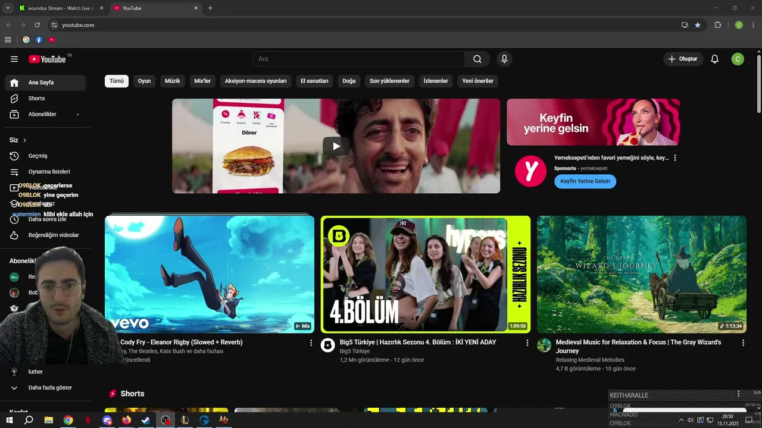Select the Doğa filter chip
762x428 pixels.
tap(349, 81)
